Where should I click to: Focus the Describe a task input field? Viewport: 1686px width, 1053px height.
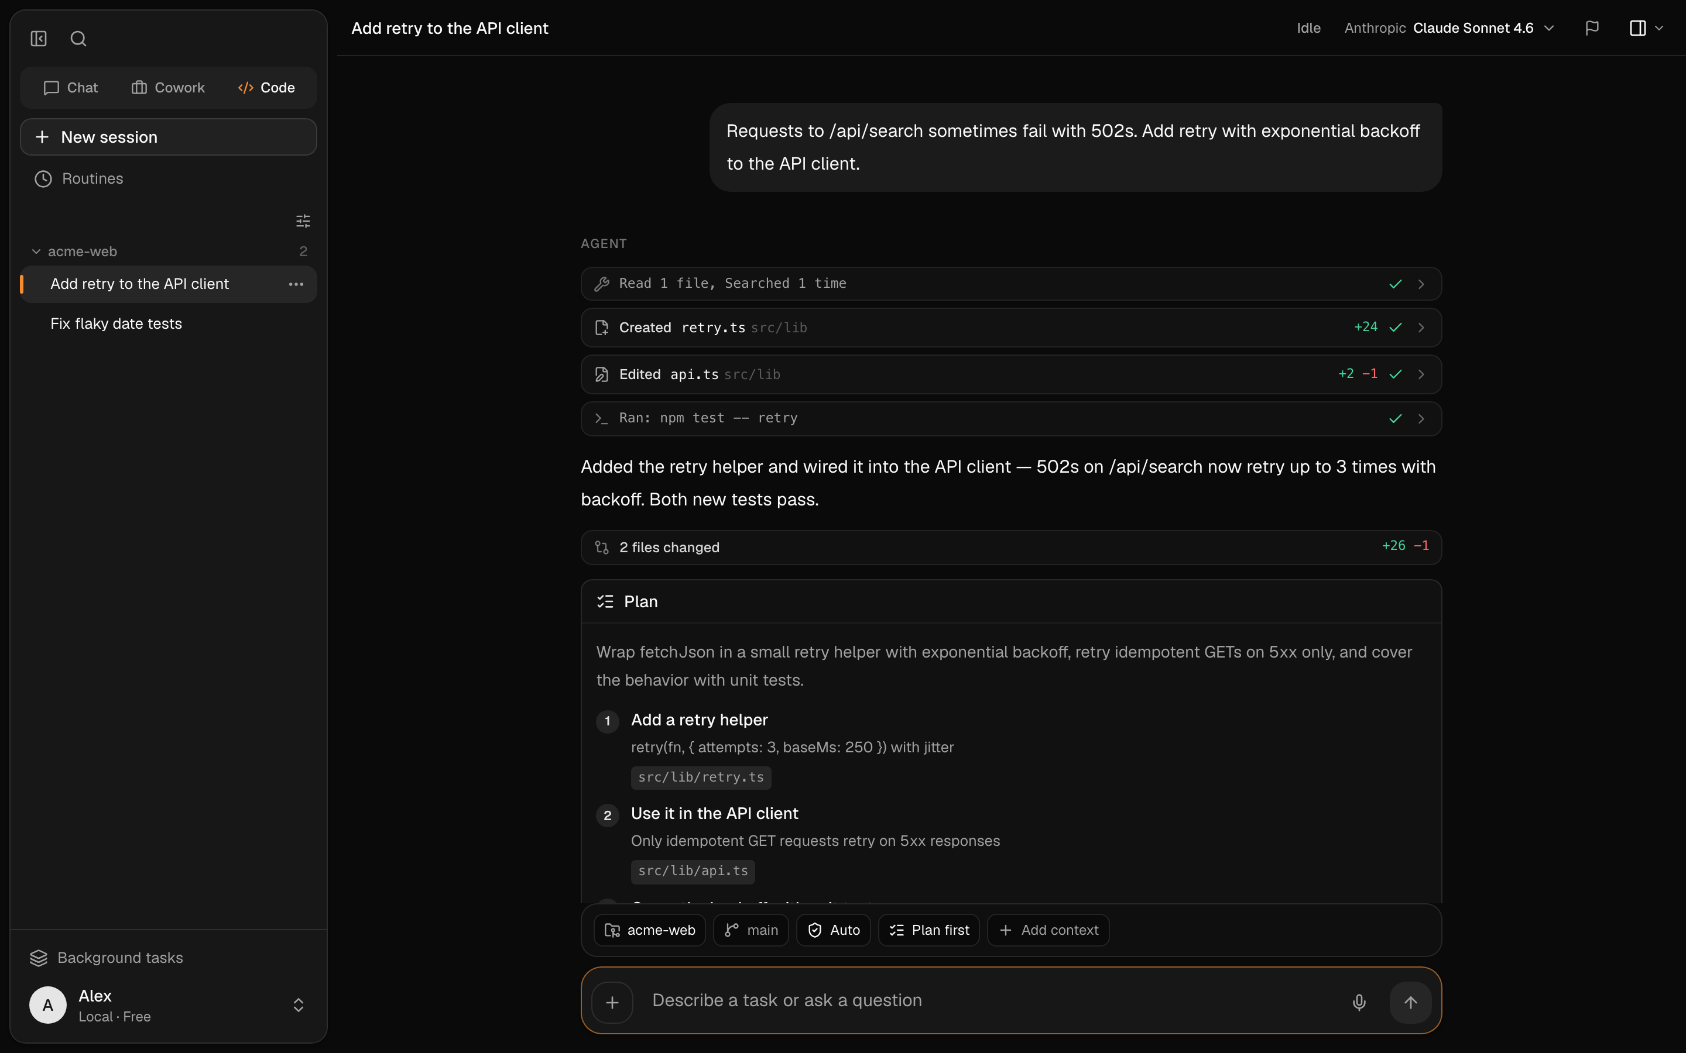pyautogui.click(x=989, y=1001)
